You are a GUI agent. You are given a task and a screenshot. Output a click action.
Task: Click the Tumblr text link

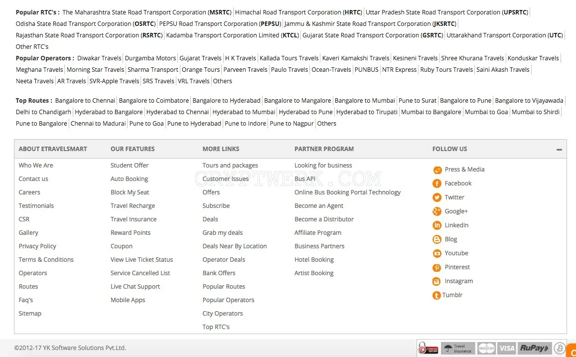pos(452,295)
